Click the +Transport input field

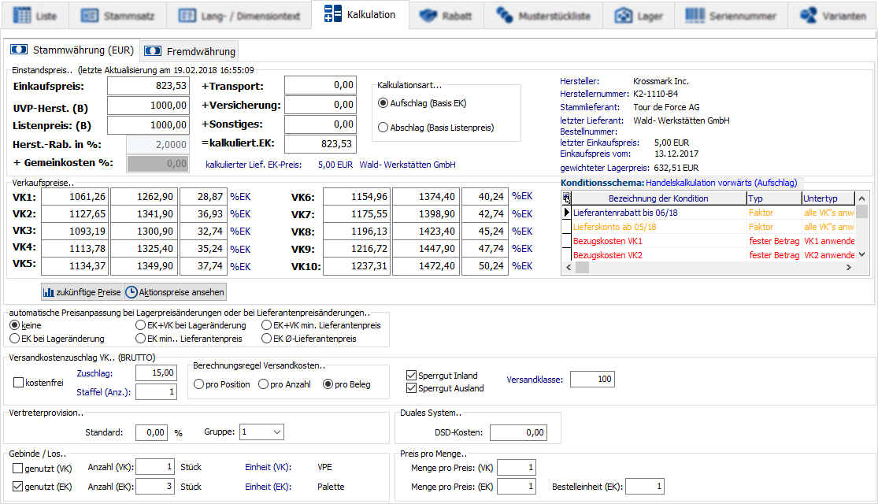320,85
